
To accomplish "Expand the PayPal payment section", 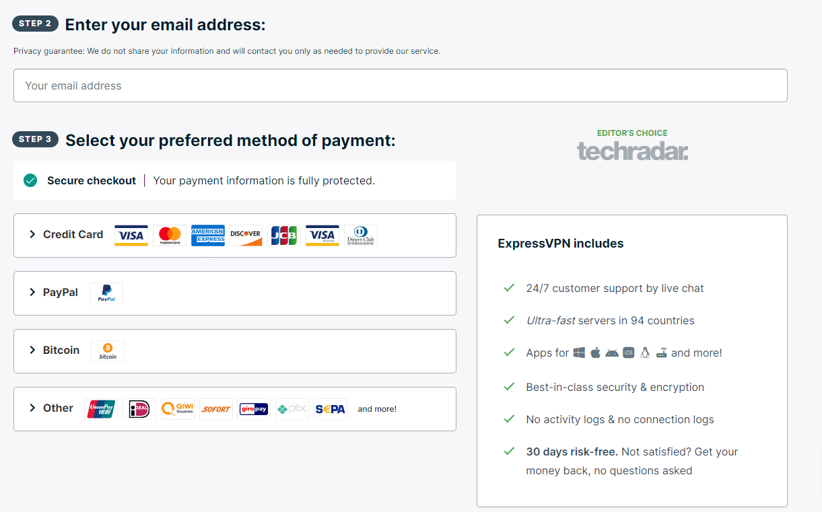I will (235, 293).
